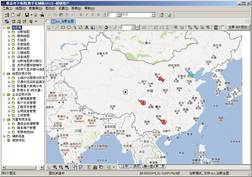Viewport: 252px width, 177px height.
Task: Select 税务商户管理 tree item
Action: pyautogui.click(x=26, y=128)
